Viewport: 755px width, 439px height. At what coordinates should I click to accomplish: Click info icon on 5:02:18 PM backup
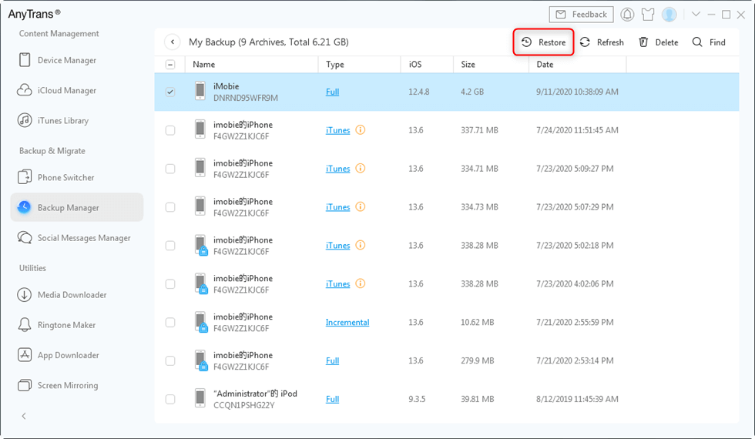pos(361,245)
